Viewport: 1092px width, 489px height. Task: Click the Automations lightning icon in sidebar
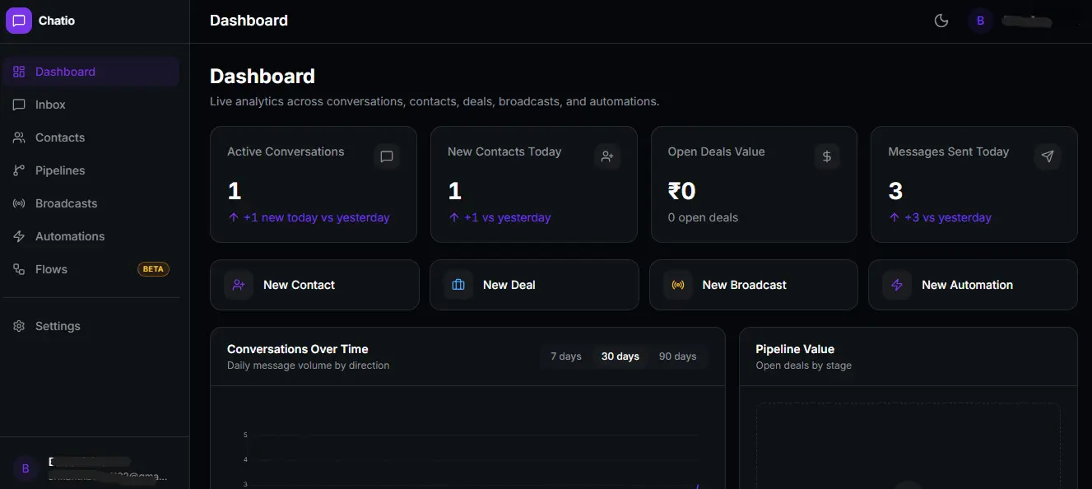click(19, 236)
